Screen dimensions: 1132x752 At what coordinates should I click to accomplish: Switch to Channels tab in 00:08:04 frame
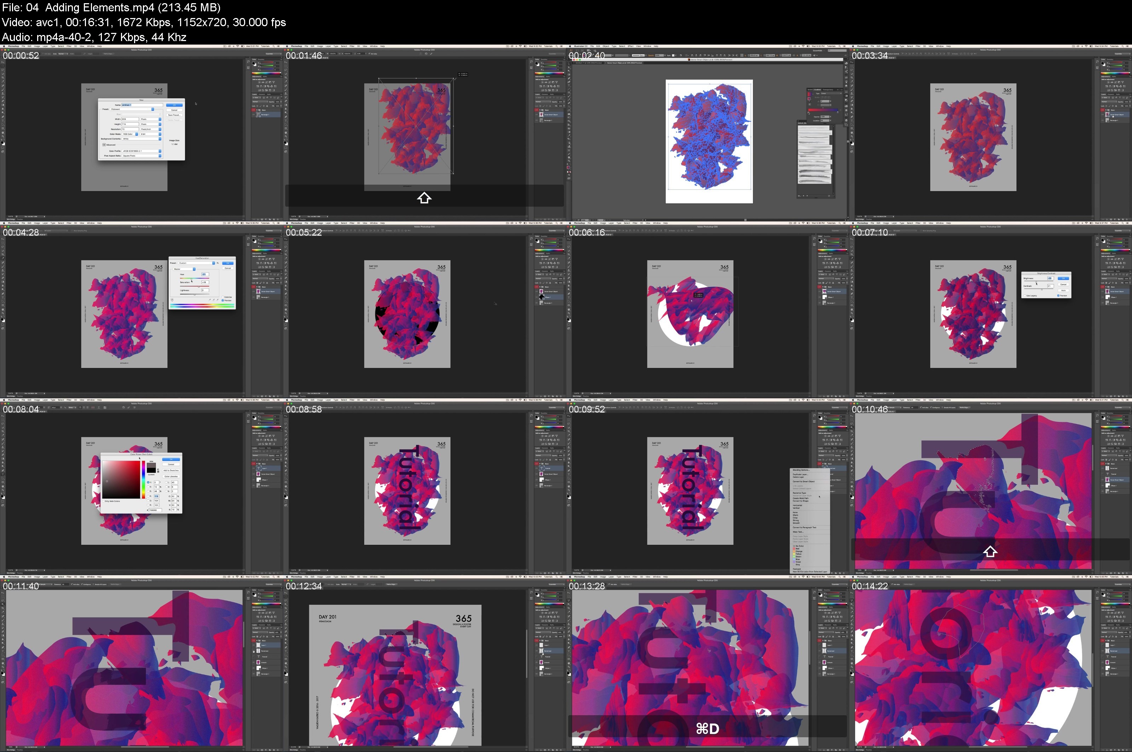pos(262,448)
